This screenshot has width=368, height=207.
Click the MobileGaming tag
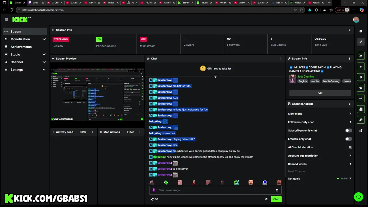click(x=331, y=81)
